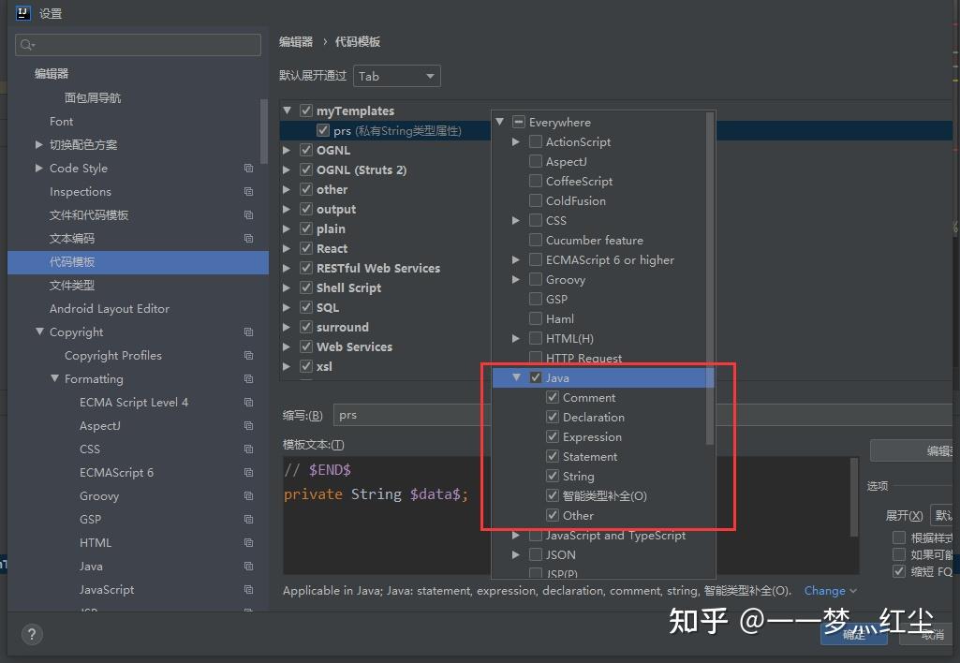Collapse the Java context tree node
This screenshot has height=663, width=960.
coord(516,377)
